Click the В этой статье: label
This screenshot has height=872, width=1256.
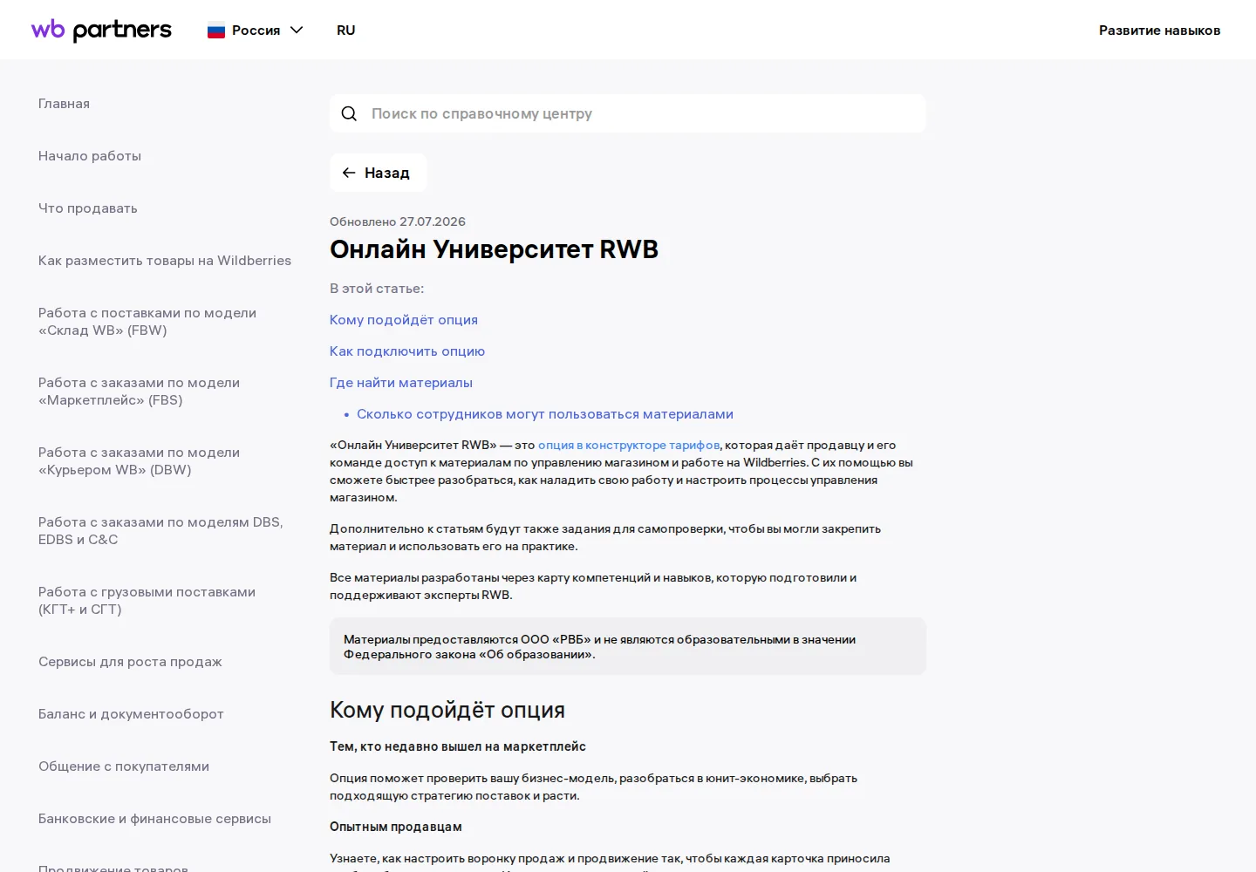pyautogui.click(x=377, y=289)
